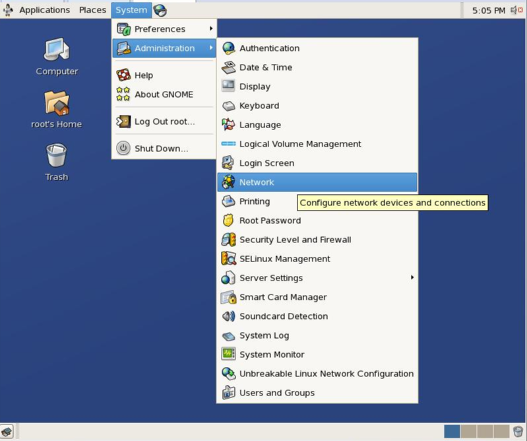This screenshot has height=441, width=527.
Task: Click the Server Settings submenu arrow
Action: 412,277
